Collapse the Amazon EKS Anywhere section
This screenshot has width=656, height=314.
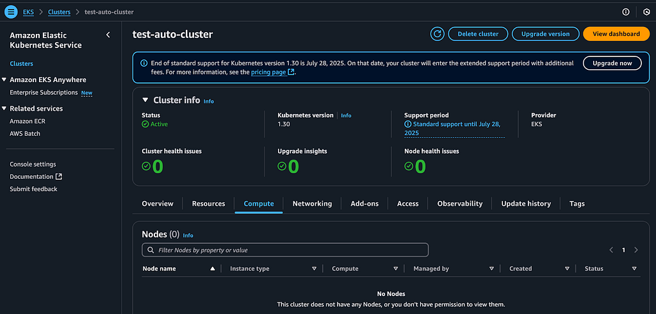[4, 79]
